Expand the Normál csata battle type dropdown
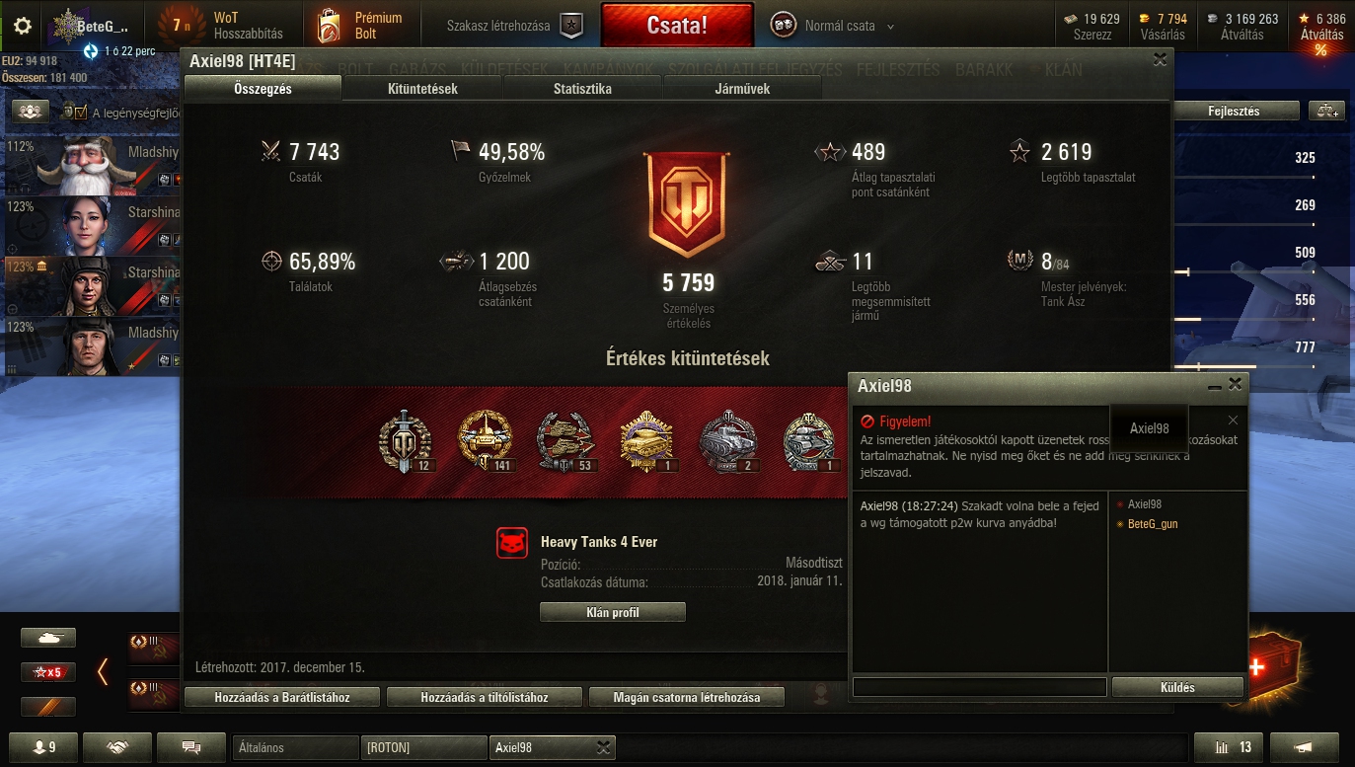Viewport: 1355px width, 767px height. coord(890,27)
